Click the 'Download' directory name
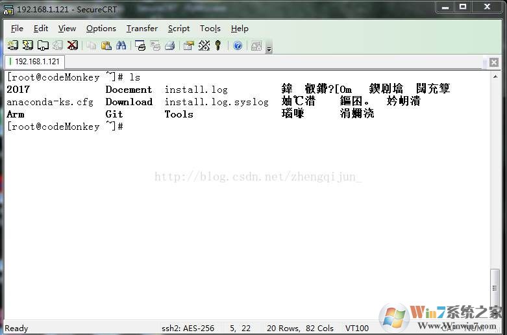Screen dimensions: 507x335 129,102
